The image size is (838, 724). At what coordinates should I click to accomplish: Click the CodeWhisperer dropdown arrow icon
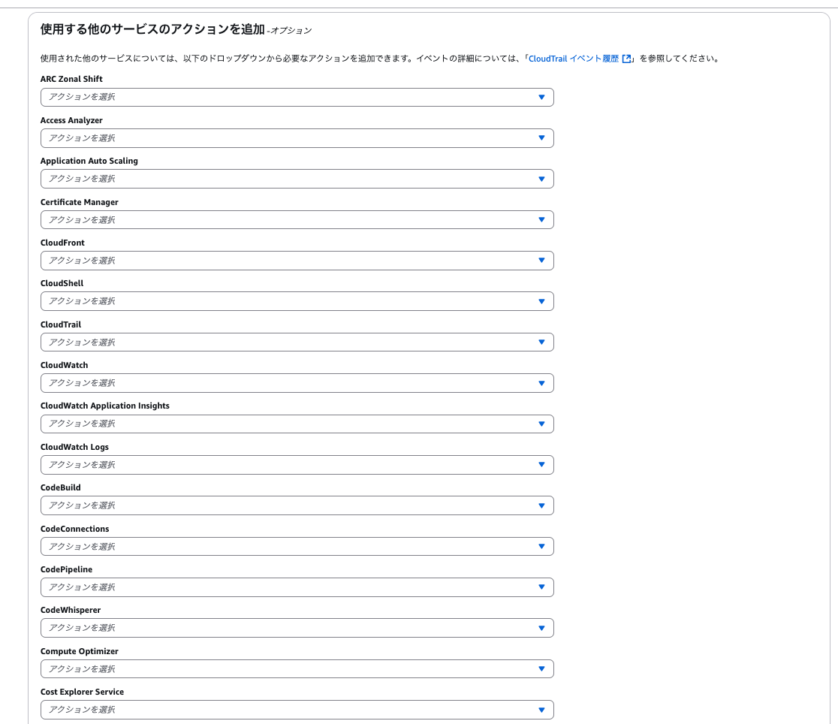(x=541, y=628)
